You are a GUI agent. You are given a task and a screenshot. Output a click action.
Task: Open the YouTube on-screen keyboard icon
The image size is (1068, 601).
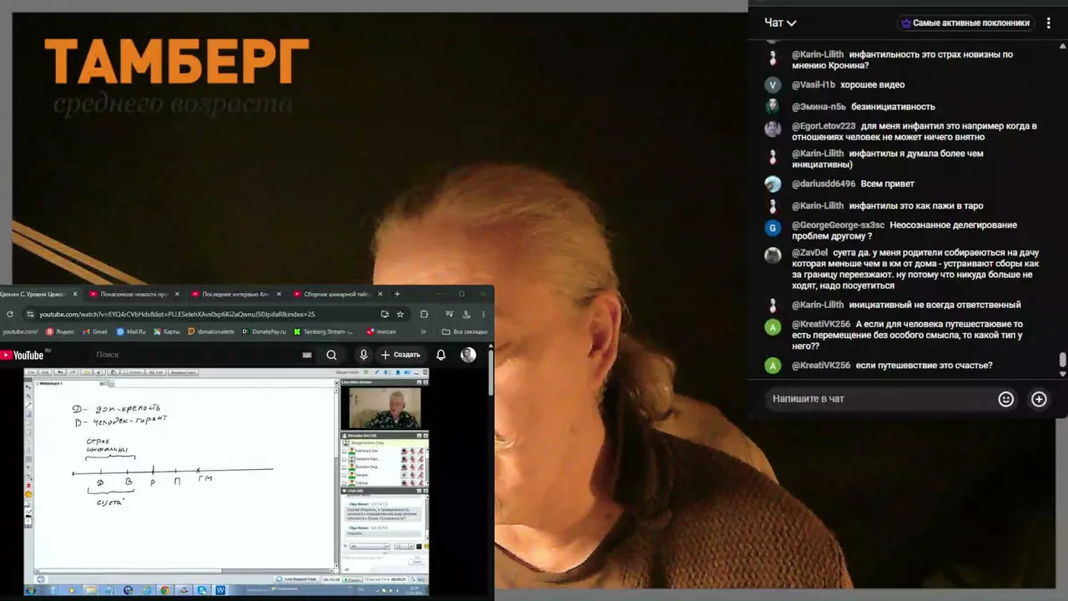307,355
